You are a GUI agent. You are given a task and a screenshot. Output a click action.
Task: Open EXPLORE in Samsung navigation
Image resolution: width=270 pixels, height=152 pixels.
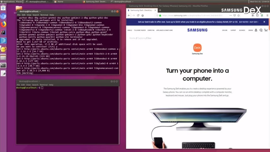click(x=225, y=30)
